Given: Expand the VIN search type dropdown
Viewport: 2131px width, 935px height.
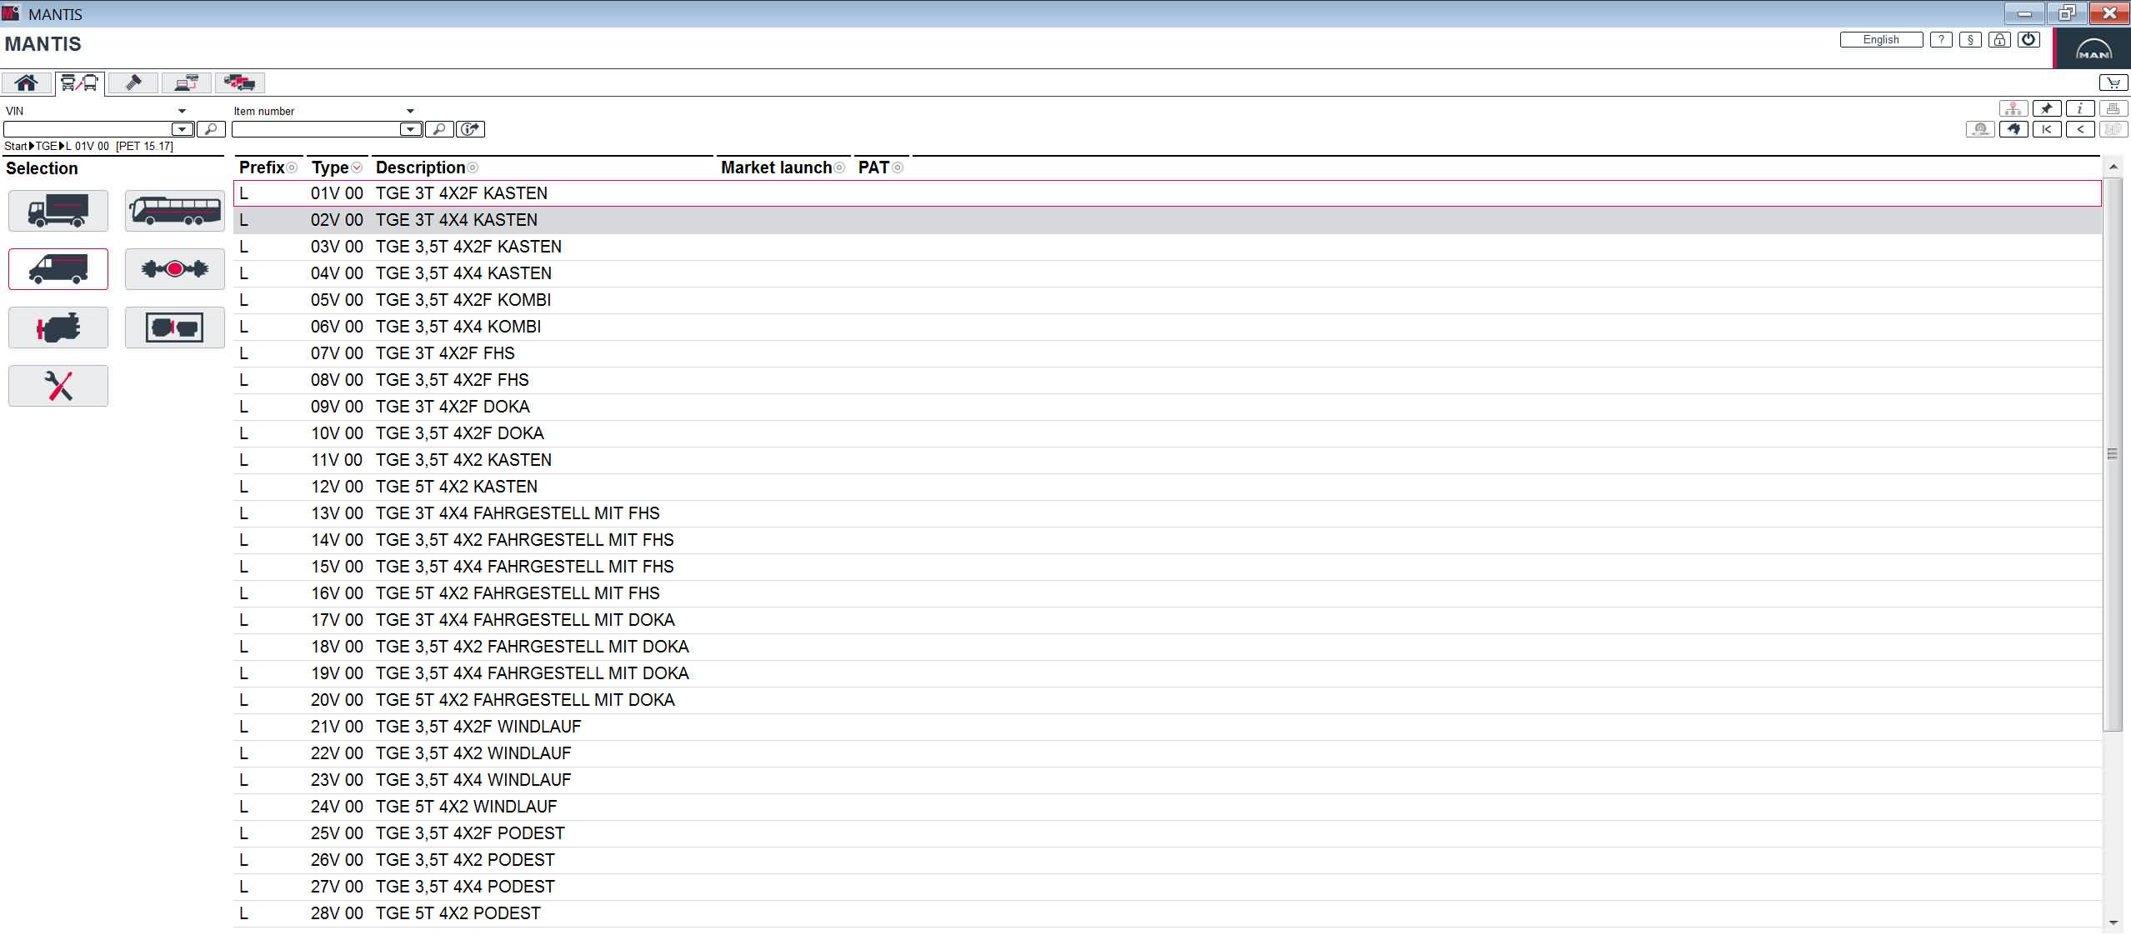Looking at the screenshot, I should click(x=182, y=111).
